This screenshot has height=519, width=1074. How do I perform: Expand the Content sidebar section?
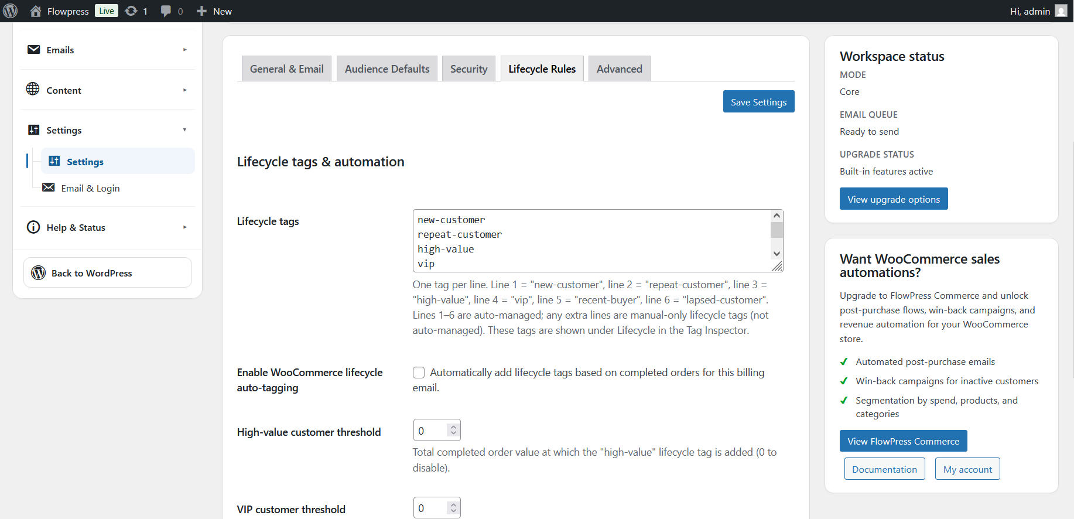tap(185, 90)
